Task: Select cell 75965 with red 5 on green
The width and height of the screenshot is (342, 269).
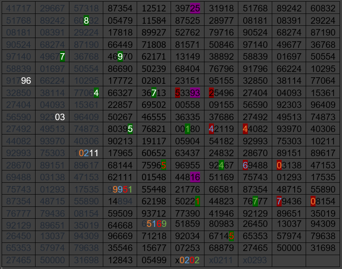Action: [153, 165]
